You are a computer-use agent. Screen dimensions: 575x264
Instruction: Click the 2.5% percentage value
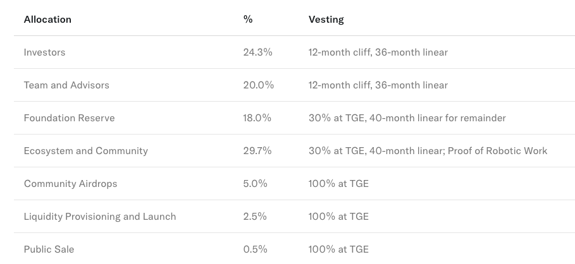click(x=255, y=217)
